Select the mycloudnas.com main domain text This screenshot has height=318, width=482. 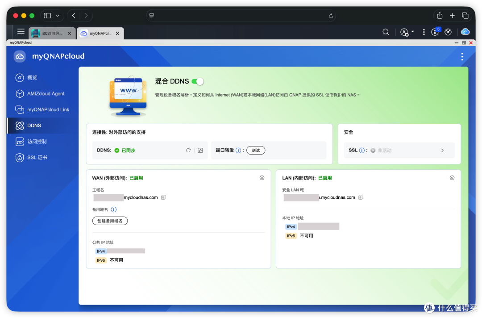[x=141, y=197]
